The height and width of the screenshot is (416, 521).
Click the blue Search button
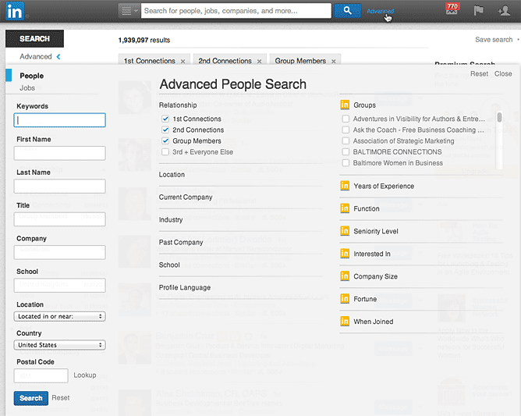[x=31, y=398]
